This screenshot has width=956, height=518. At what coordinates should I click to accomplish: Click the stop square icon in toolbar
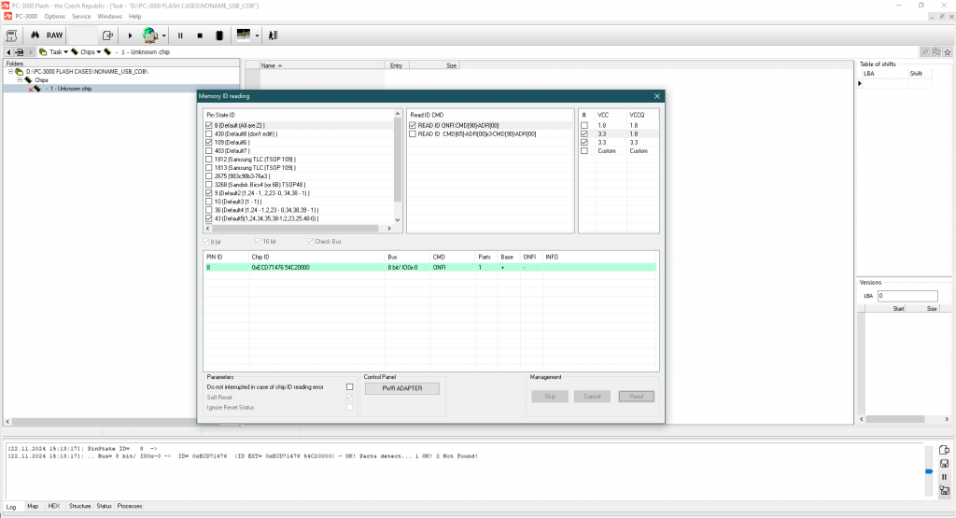[199, 35]
